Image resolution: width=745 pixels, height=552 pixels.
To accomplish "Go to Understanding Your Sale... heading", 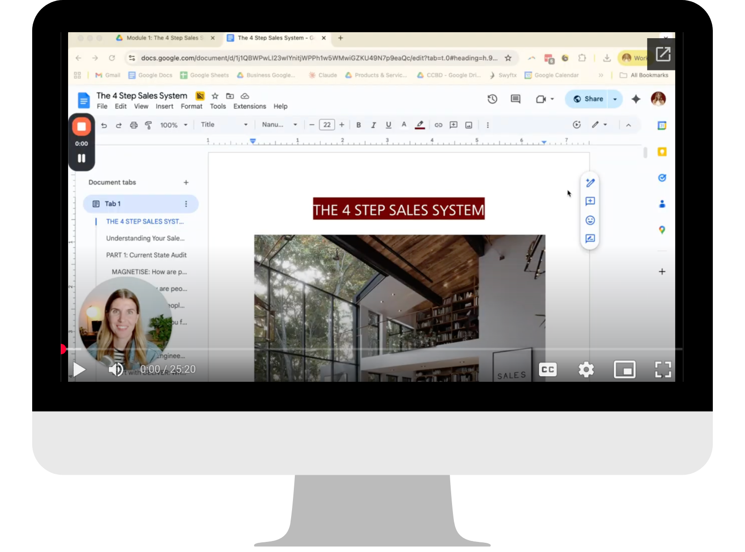I will [145, 238].
